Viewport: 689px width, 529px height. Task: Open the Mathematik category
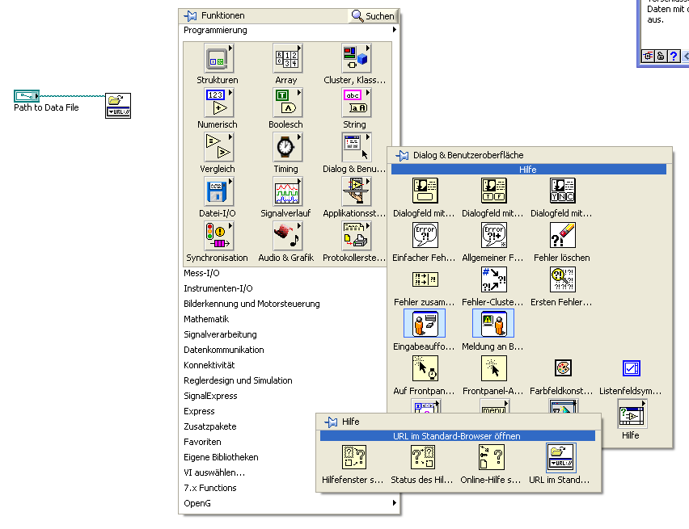point(206,319)
